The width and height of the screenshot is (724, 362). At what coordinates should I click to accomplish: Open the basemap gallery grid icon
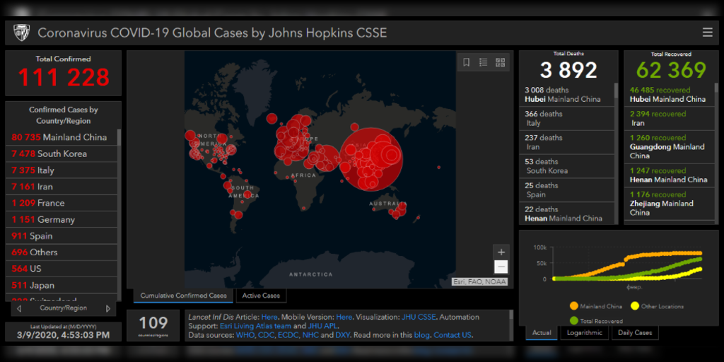click(500, 62)
